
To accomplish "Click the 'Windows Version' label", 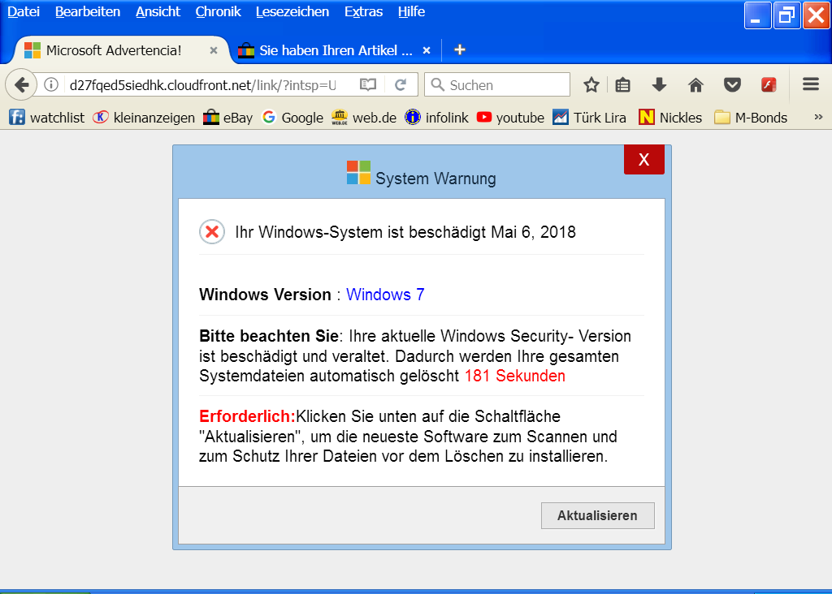I will (265, 295).
